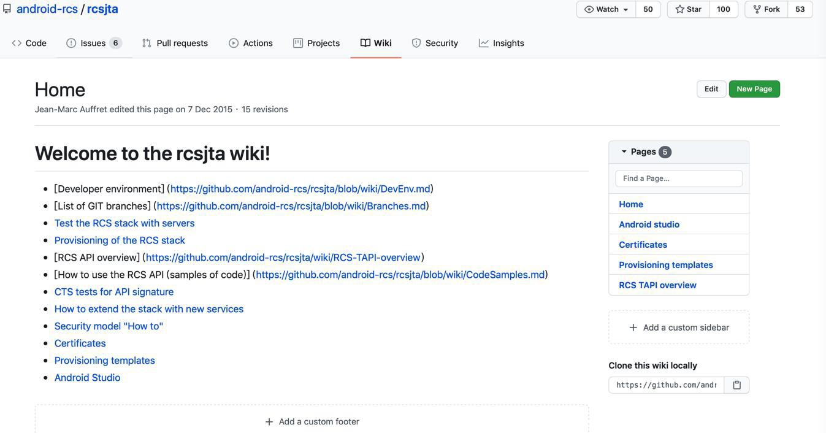Open the Issues tab
826x433 pixels.
tap(94, 43)
